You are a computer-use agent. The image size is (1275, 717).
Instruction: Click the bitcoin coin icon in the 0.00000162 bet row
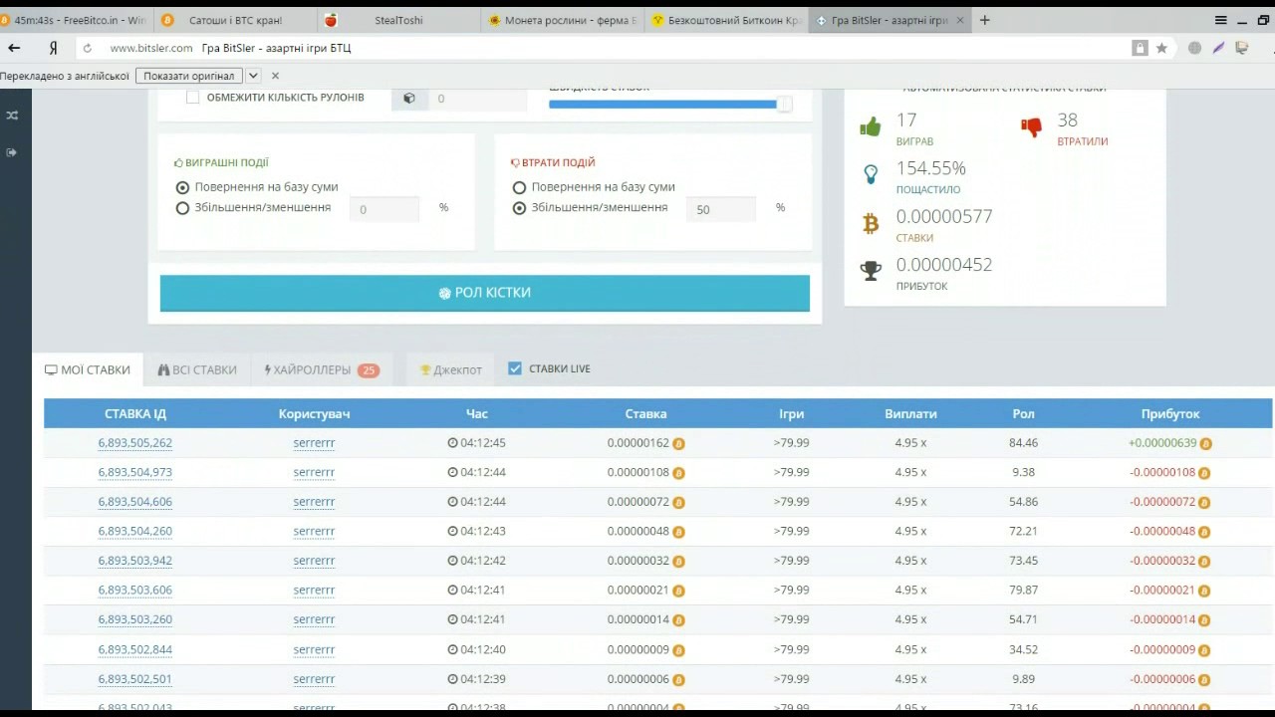coord(678,443)
